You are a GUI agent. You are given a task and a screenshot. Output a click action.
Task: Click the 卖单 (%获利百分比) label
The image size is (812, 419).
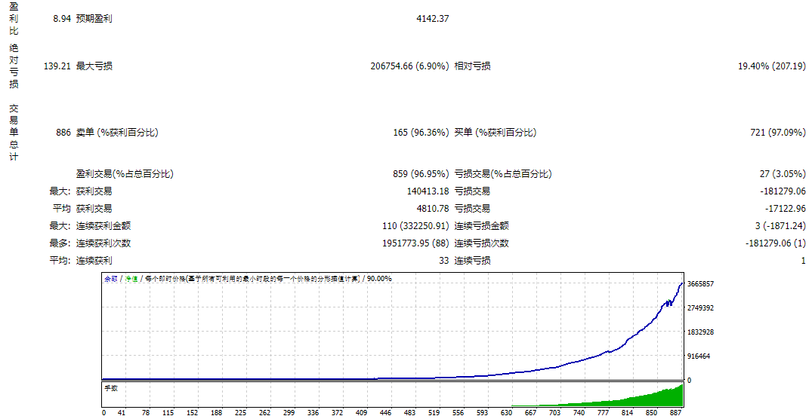pos(117,133)
